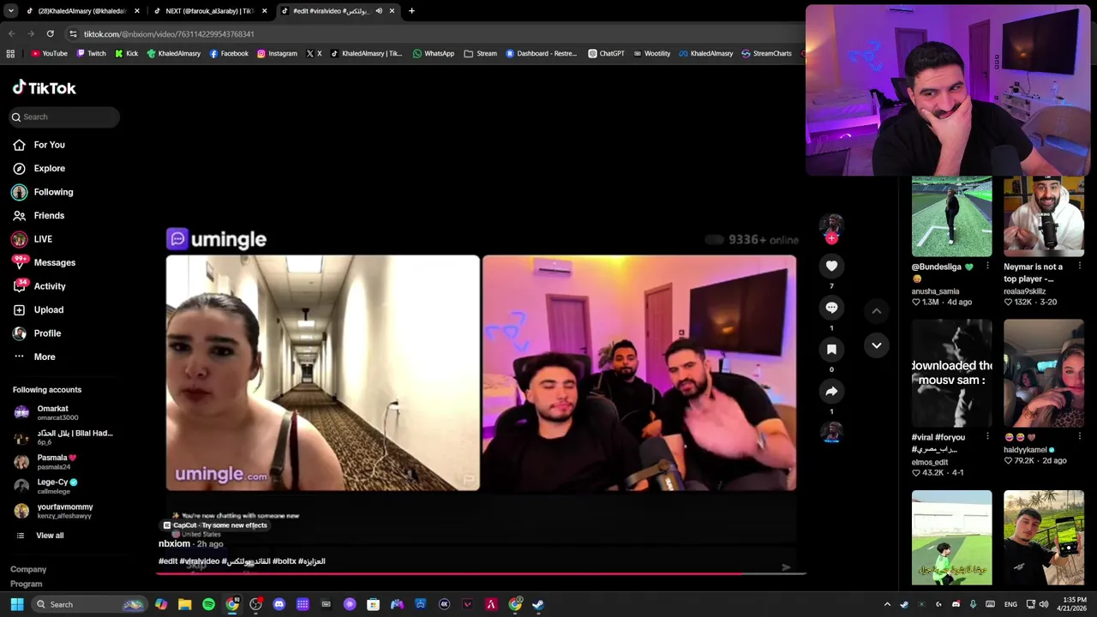Switch to the KhaledAlmasry browser tab

(x=81, y=11)
